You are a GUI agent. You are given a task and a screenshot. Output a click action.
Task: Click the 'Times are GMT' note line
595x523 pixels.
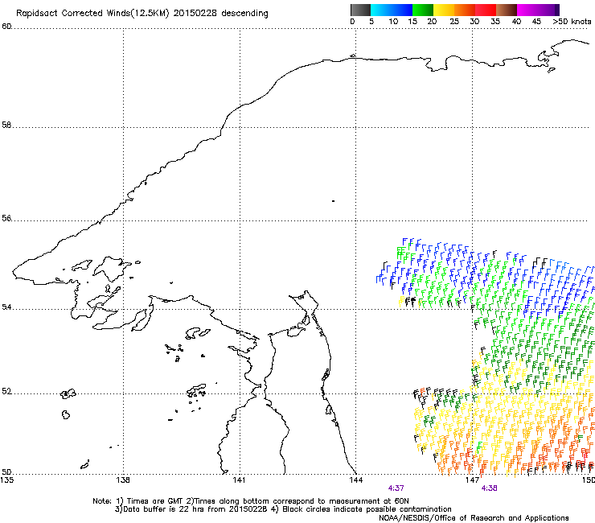pos(251,501)
